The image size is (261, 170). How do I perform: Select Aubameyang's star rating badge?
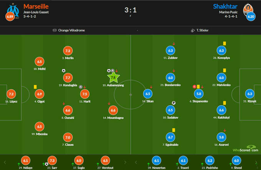pyautogui.click(x=113, y=78)
